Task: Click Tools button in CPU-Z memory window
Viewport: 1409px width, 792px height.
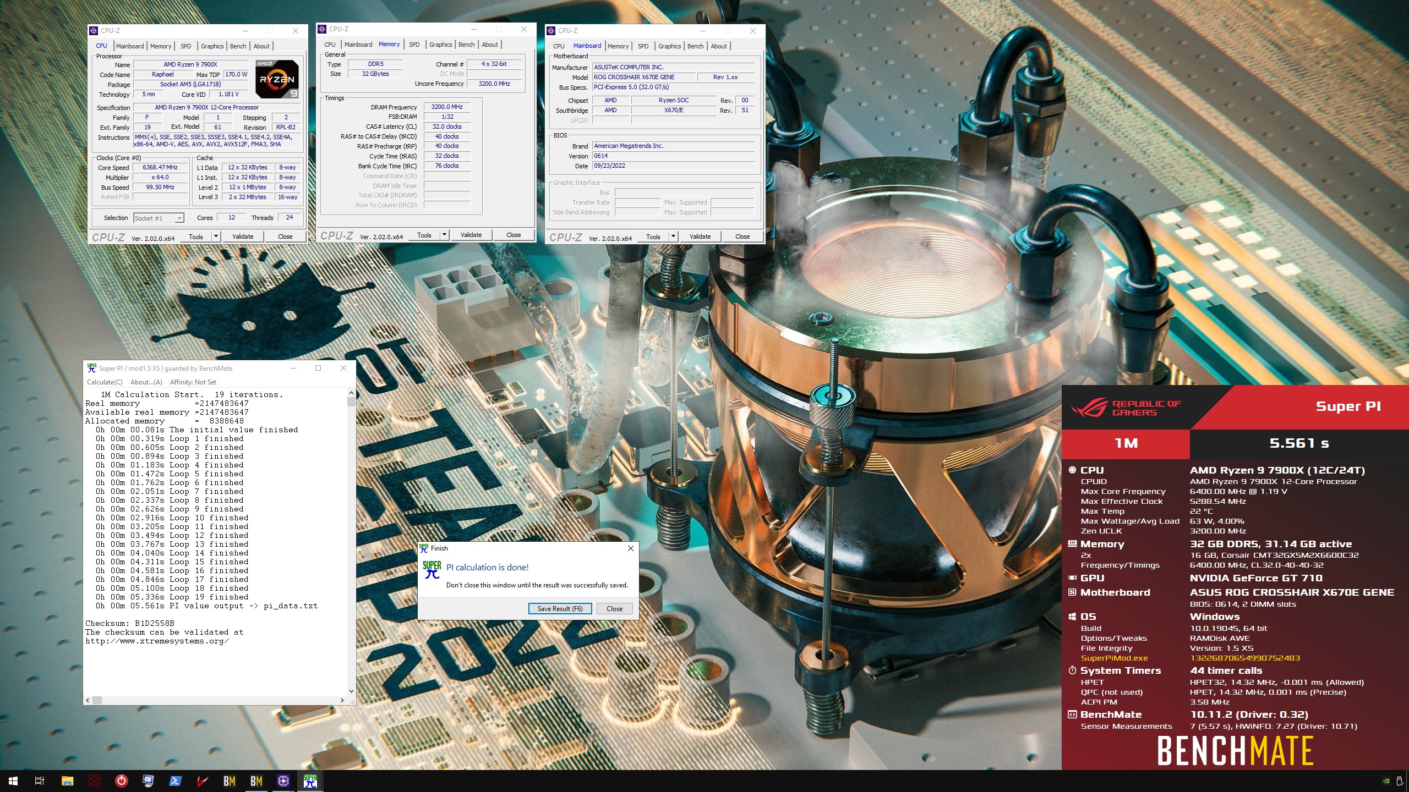Action: (424, 235)
